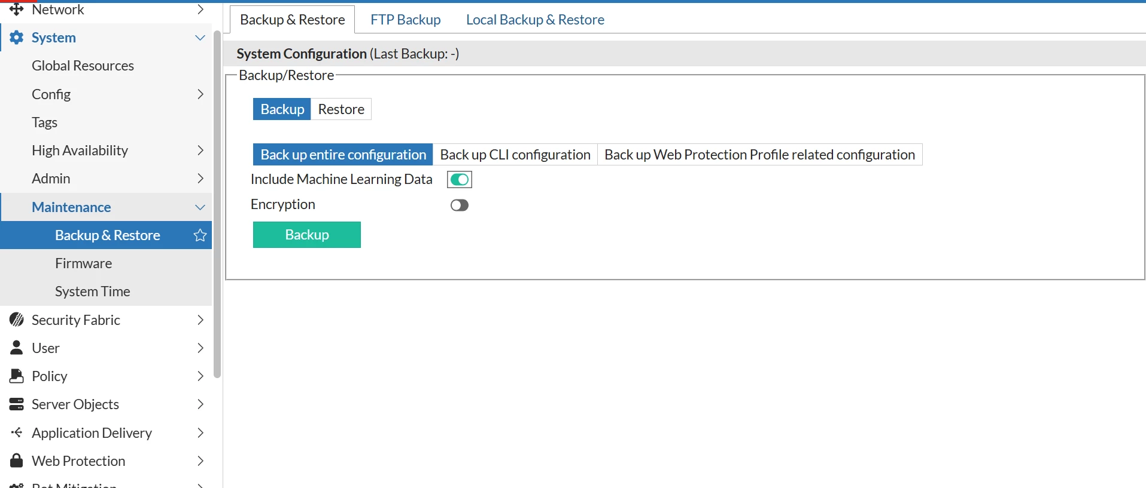Toggle Include Machine Learning Data switch

pos(460,180)
